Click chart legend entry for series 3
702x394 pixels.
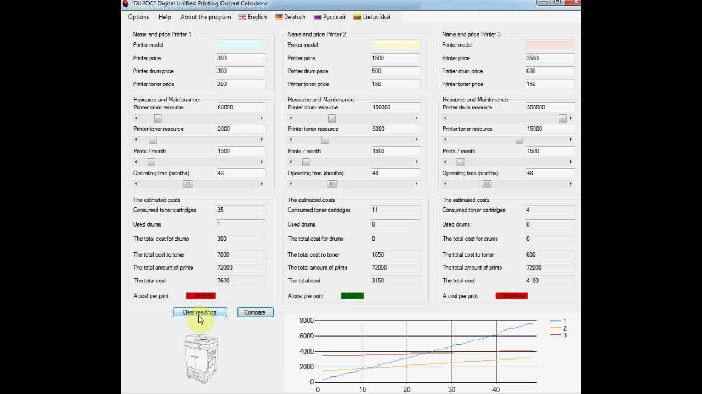click(558, 335)
